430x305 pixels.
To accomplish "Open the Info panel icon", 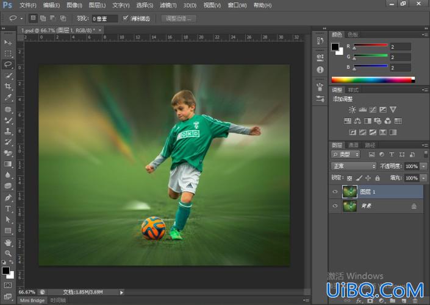I will pos(320,70).
